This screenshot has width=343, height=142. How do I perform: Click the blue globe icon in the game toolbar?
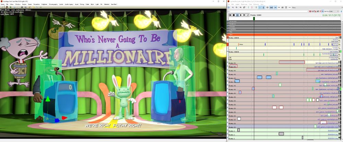click(15, 7)
